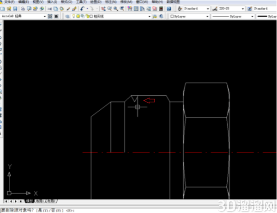
Task: Open the 工具(T) menu
Action: tap(81, 2)
